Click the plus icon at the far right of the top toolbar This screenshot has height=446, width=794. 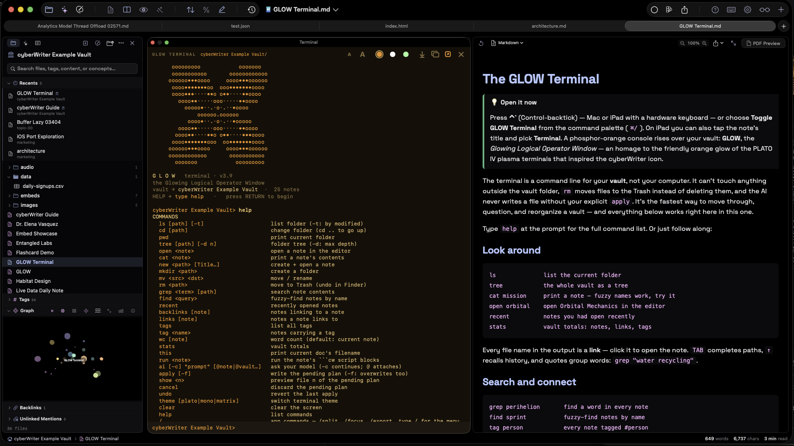(x=781, y=9)
